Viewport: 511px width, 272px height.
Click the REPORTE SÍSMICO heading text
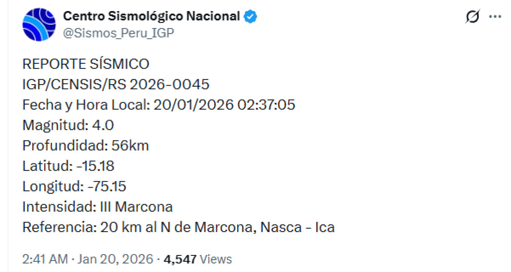86,64
